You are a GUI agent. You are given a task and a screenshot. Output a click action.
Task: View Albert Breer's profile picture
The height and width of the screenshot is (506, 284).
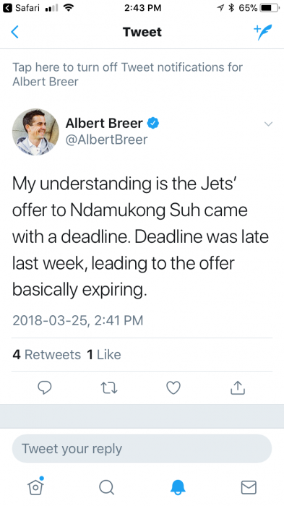click(x=35, y=132)
